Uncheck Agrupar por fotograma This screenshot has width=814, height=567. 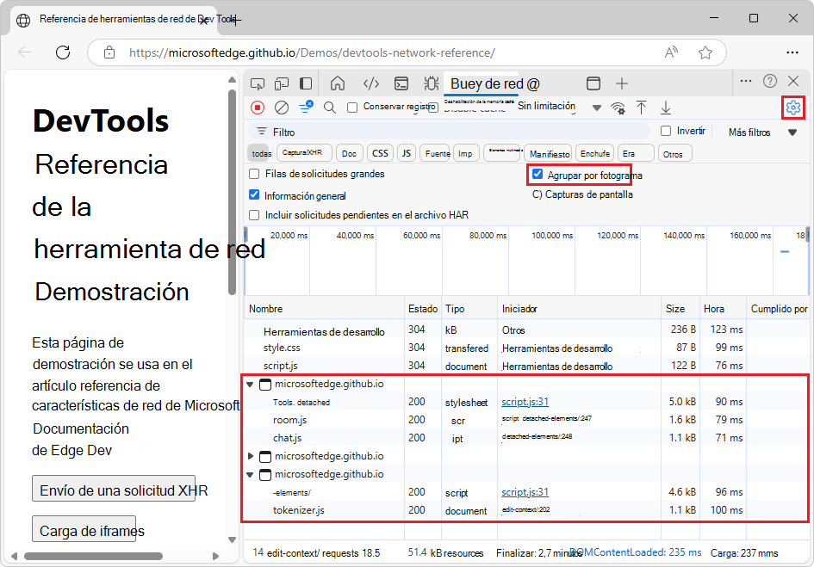(x=537, y=174)
